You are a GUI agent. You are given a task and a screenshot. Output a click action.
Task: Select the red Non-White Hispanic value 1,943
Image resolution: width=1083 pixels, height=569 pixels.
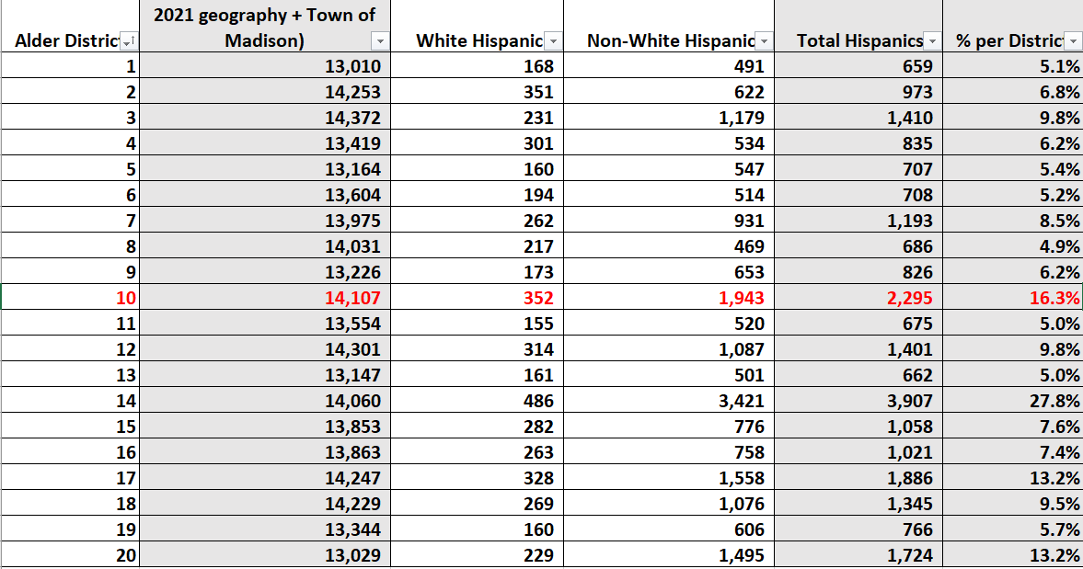[669, 298]
